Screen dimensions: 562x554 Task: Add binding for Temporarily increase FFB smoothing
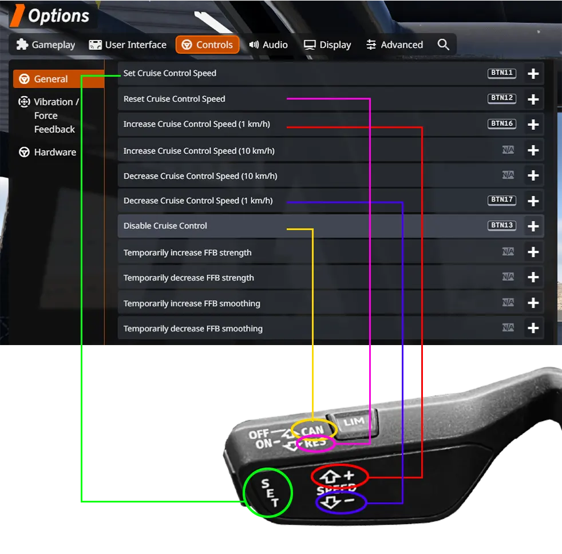(533, 303)
